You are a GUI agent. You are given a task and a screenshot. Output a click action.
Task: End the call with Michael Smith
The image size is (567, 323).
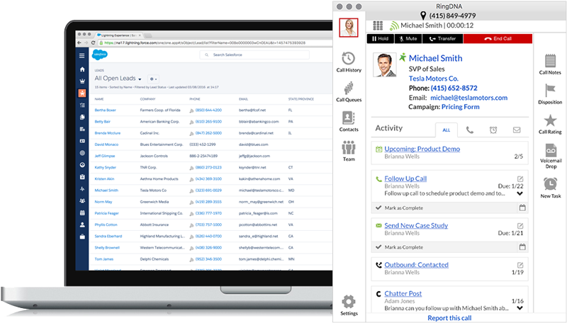pos(498,39)
